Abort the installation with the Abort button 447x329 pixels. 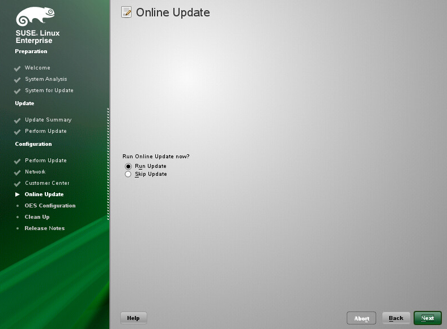(361, 318)
